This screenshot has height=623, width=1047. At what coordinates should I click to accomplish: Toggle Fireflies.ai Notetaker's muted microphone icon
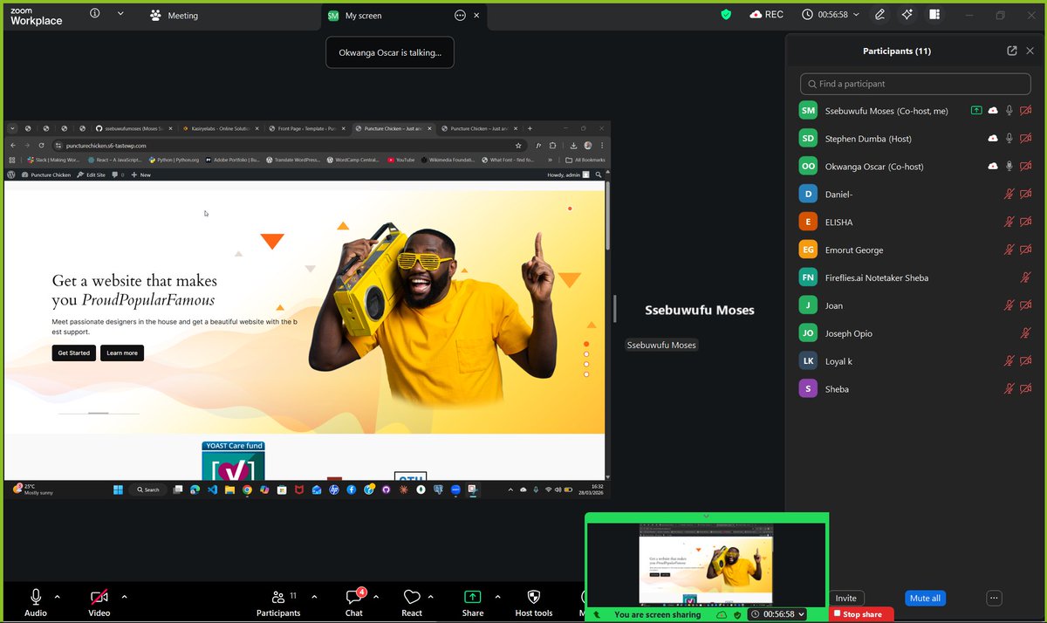(1026, 277)
